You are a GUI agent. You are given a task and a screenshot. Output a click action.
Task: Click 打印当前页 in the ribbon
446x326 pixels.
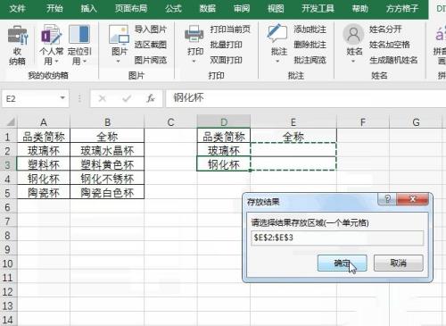[x=230, y=29]
